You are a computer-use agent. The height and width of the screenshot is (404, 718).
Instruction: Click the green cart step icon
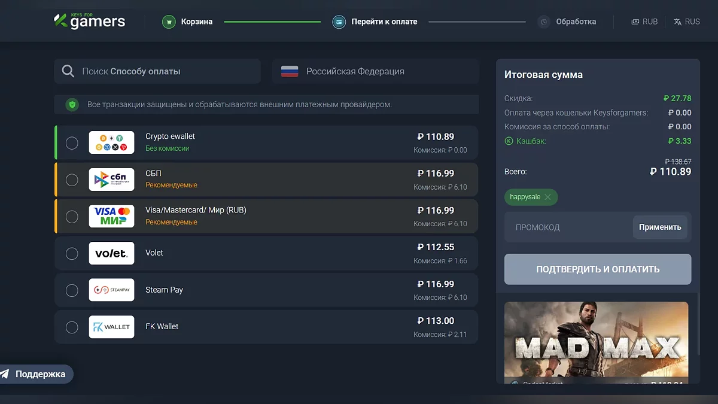pos(170,22)
